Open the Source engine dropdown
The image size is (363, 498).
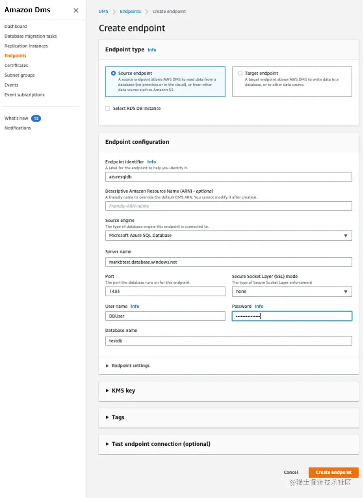[228, 235]
